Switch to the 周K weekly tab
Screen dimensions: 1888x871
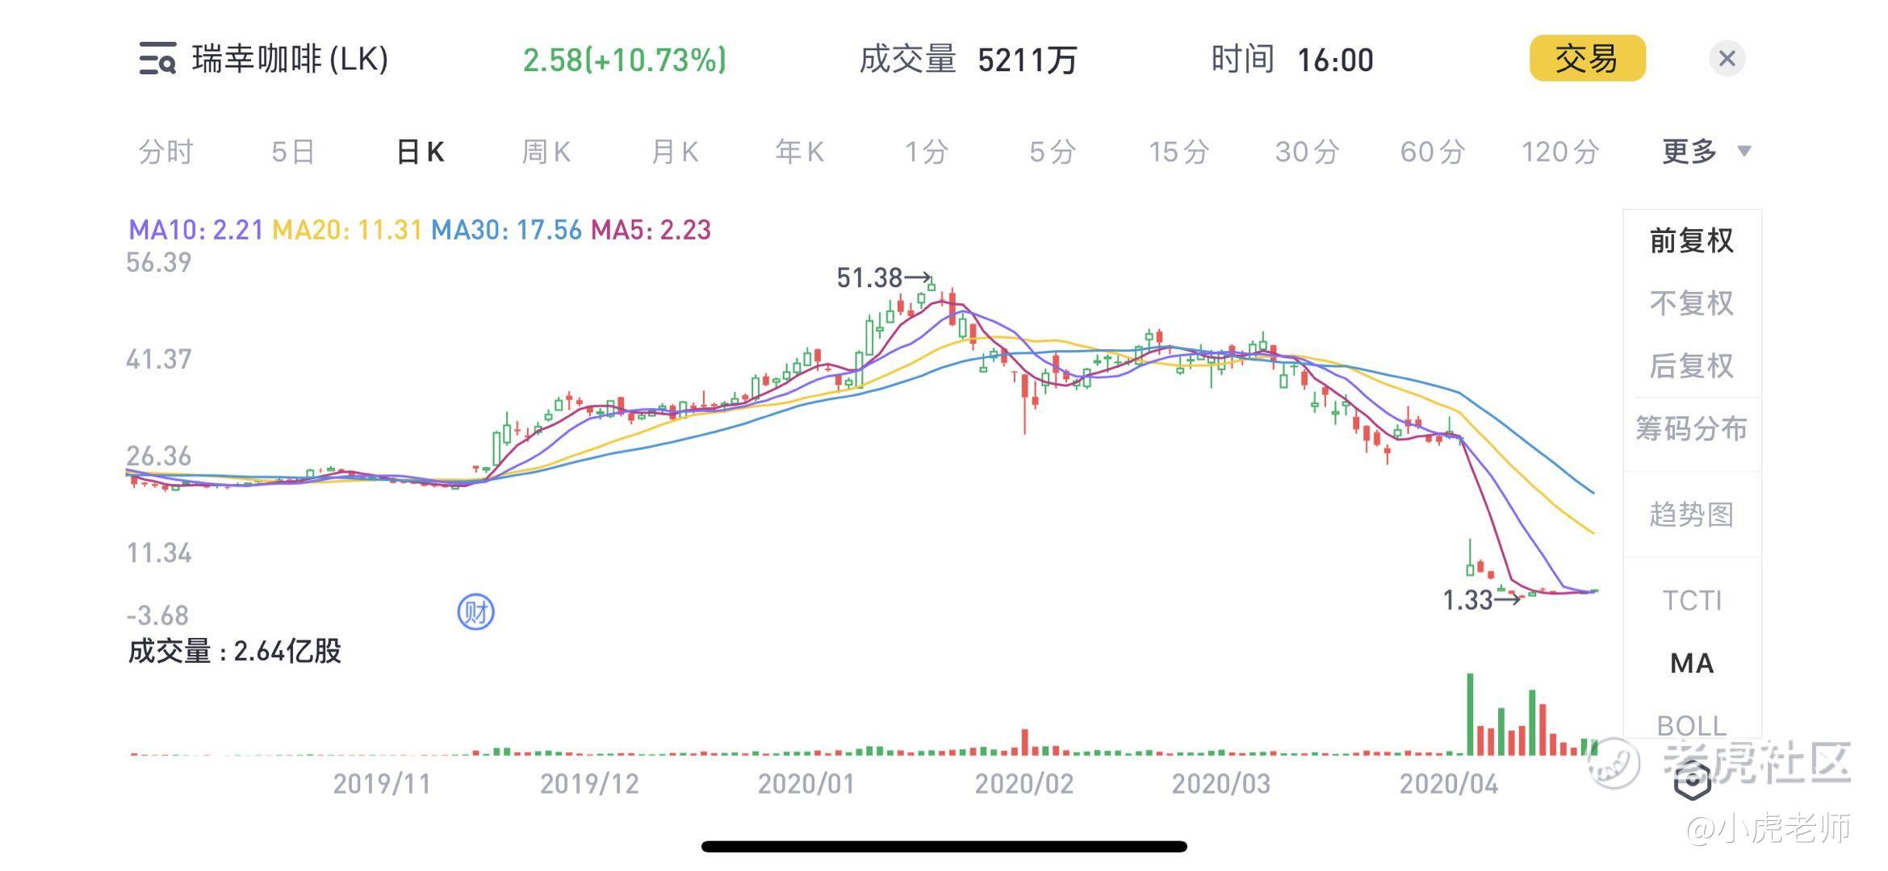click(546, 152)
